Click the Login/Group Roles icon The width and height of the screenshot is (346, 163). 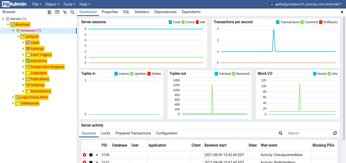coord(18,97)
